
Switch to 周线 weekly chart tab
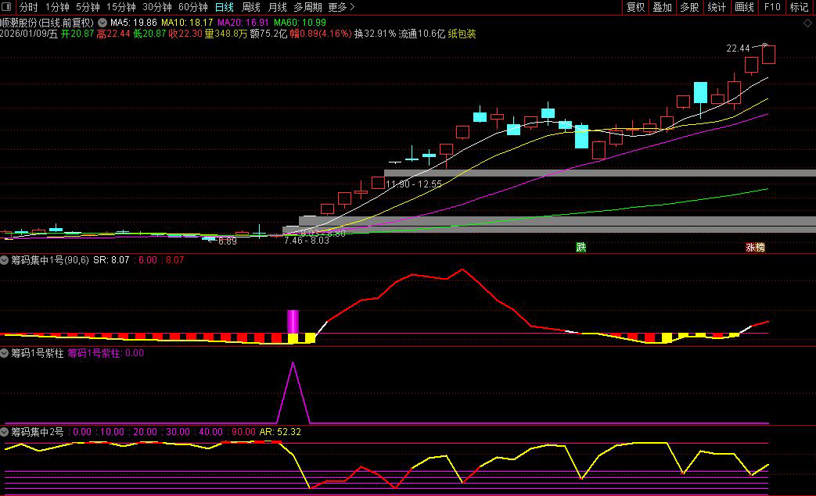(x=250, y=7)
